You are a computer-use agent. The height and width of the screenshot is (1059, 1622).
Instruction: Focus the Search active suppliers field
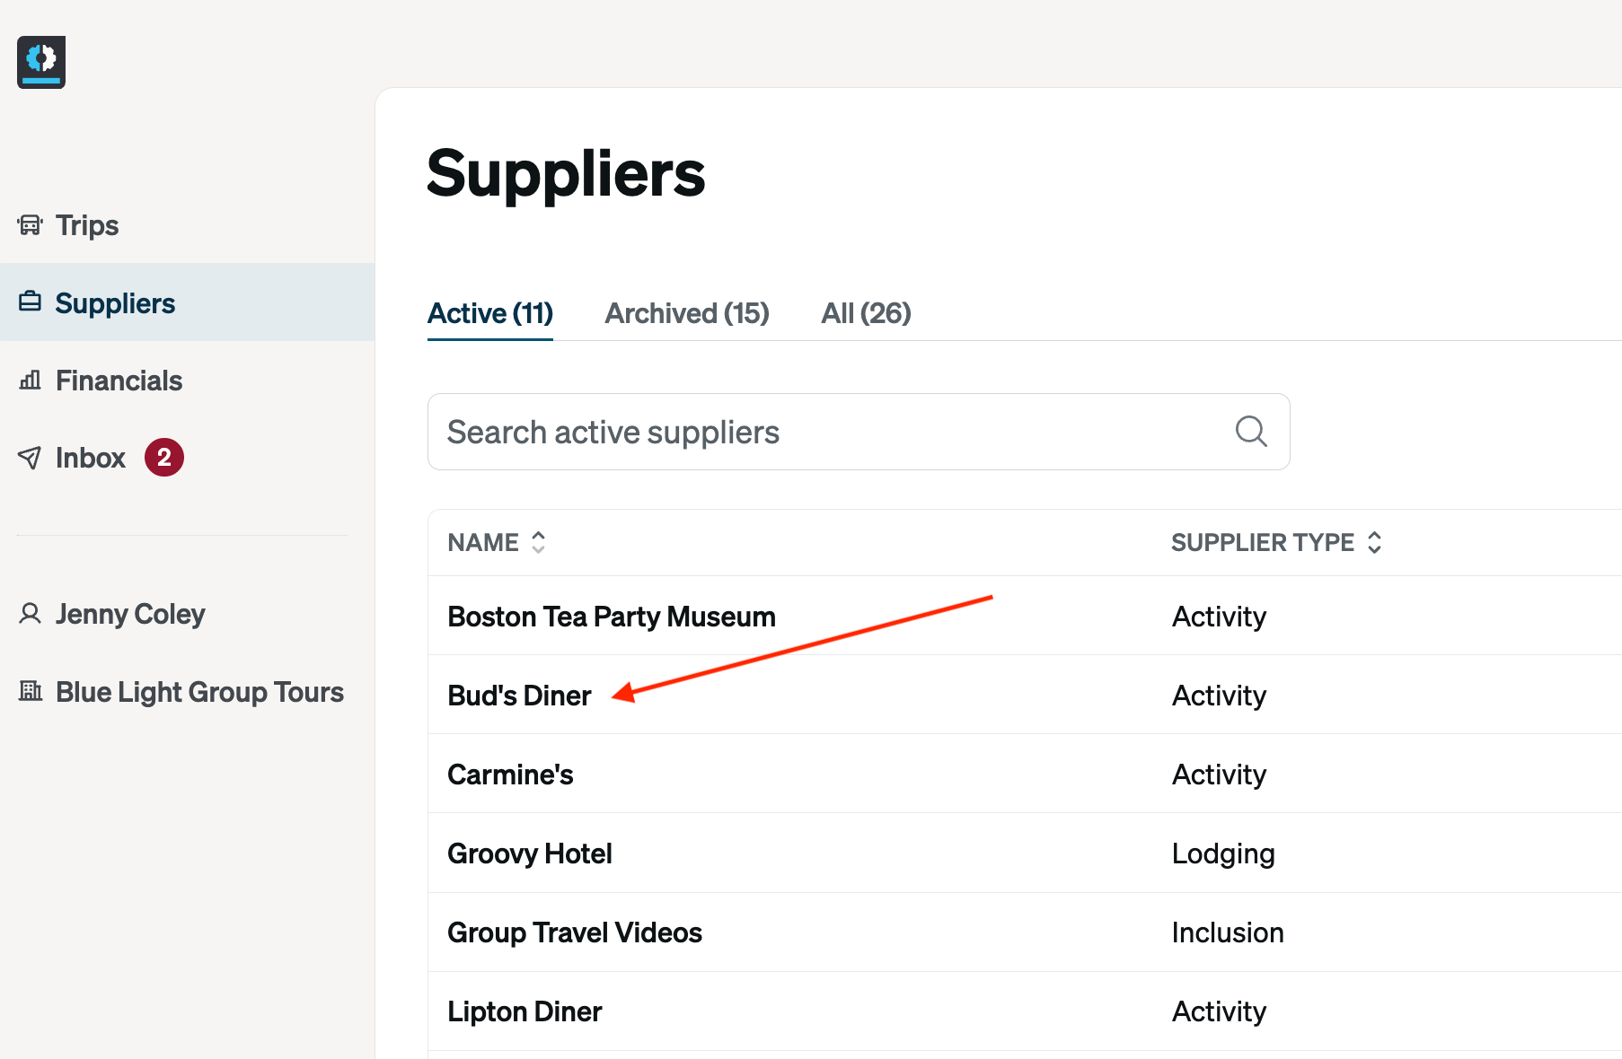coord(859,432)
